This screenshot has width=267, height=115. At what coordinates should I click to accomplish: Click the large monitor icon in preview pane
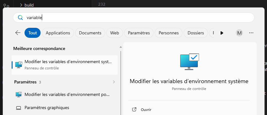[x=190, y=62]
